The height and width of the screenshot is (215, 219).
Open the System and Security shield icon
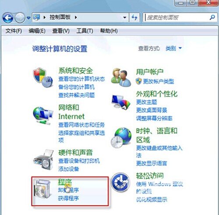click(43, 77)
